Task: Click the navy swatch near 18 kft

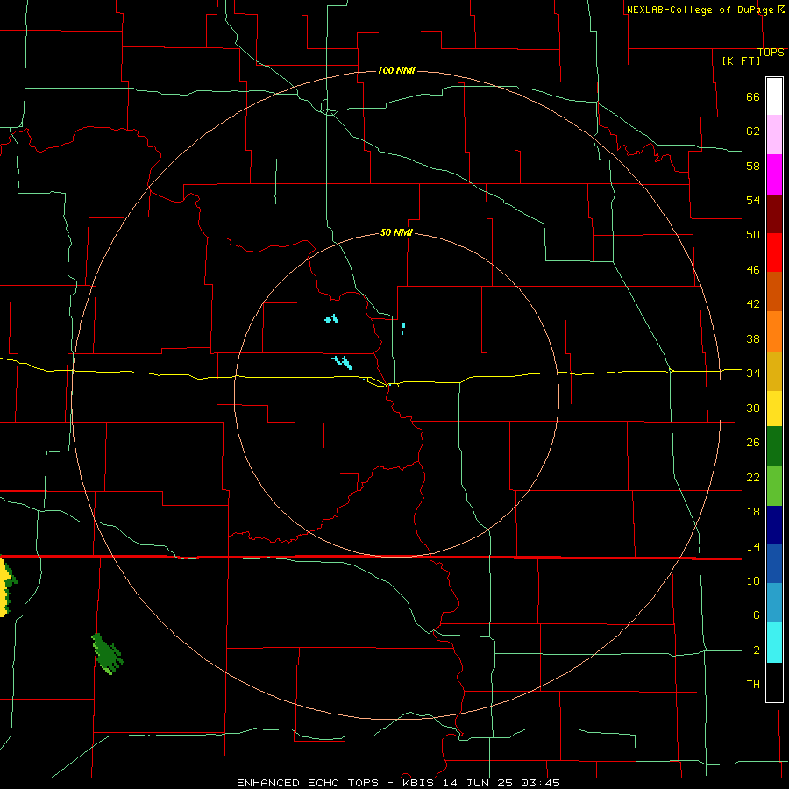Action: pos(774,525)
